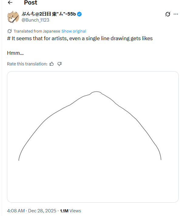
Task: Click the 4:08 AM Dec 28, 2025 timestamp
Action: [x=32, y=211]
